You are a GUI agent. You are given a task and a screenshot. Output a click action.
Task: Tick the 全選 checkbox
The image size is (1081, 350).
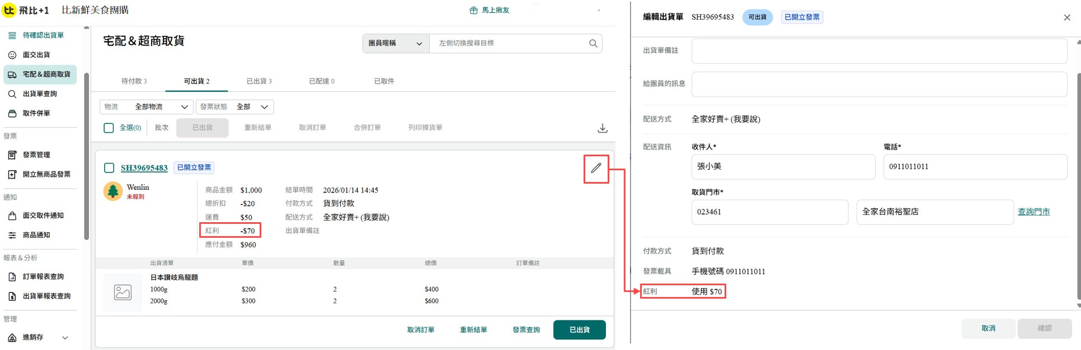[109, 128]
